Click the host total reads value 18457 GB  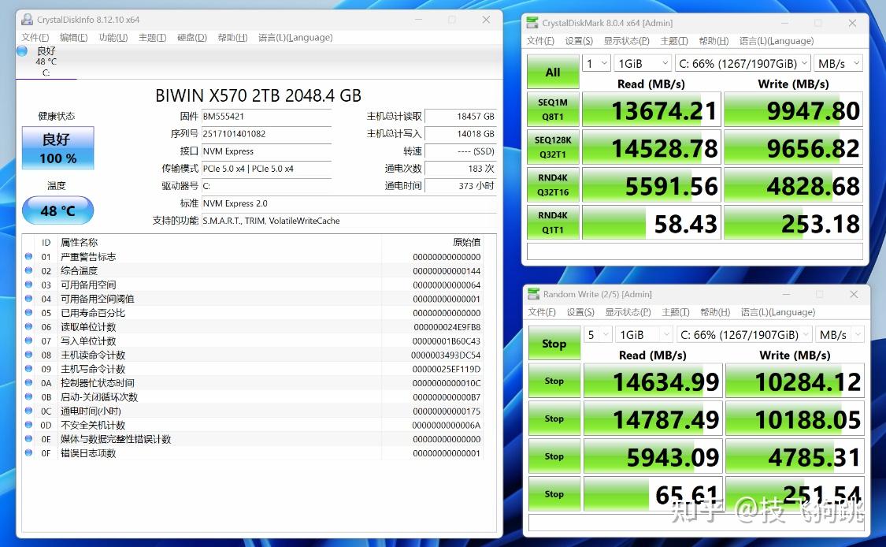(x=461, y=117)
